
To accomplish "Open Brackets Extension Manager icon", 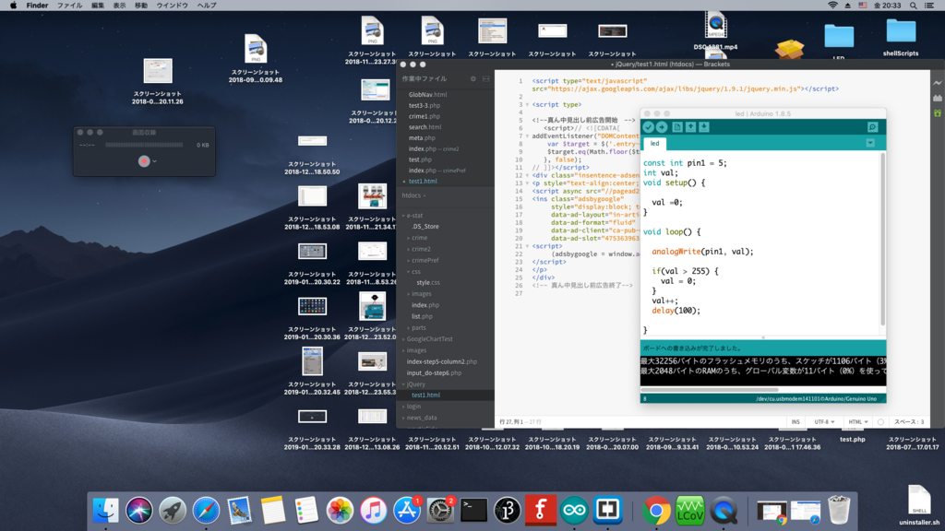I will (x=938, y=98).
